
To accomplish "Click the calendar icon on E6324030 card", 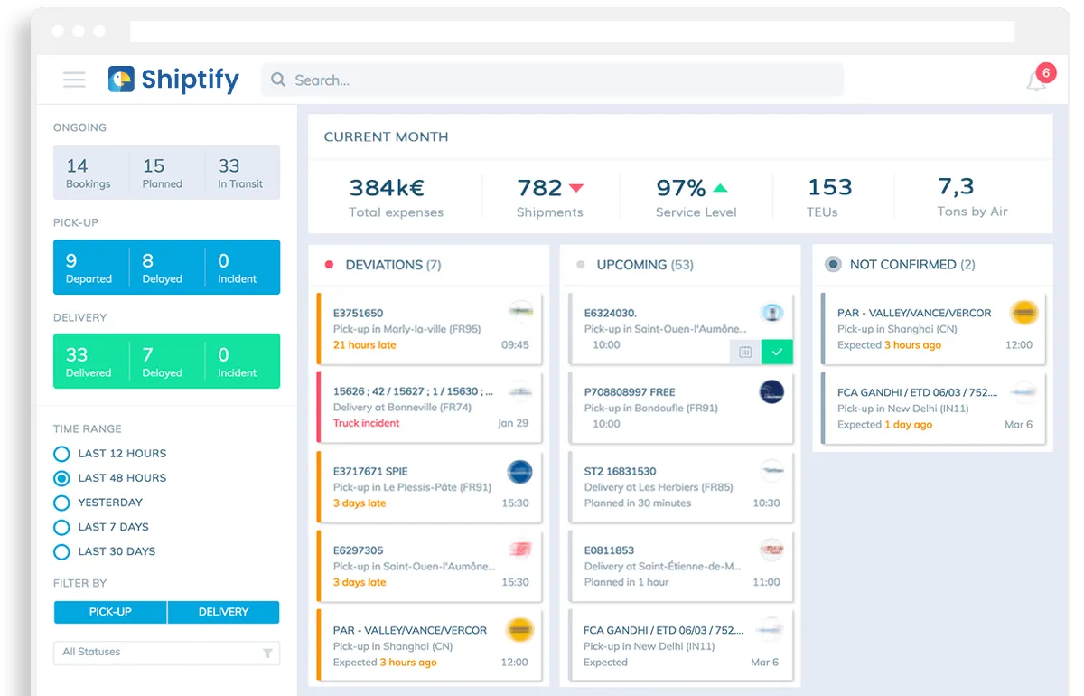I will [x=745, y=352].
